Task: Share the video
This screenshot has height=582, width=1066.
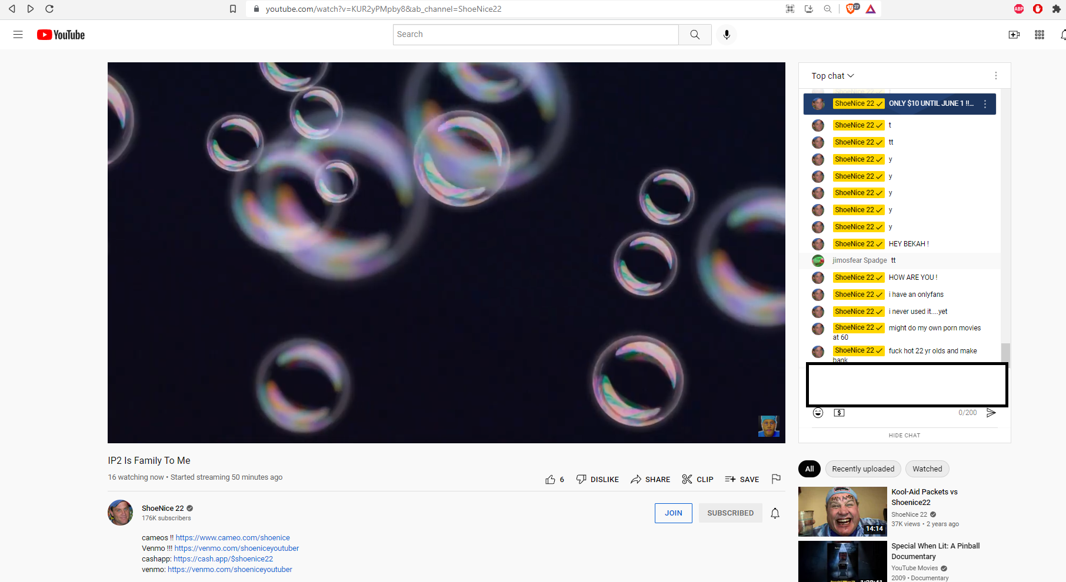Action: click(x=650, y=479)
